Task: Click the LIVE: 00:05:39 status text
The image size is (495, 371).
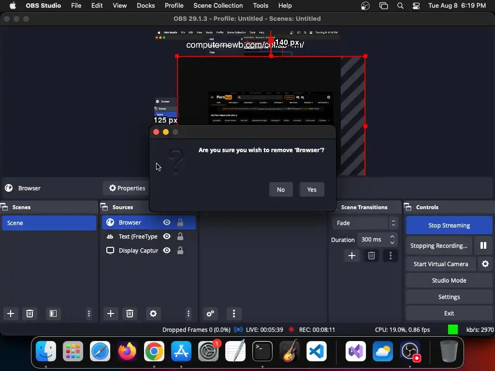Action: pos(264,329)
